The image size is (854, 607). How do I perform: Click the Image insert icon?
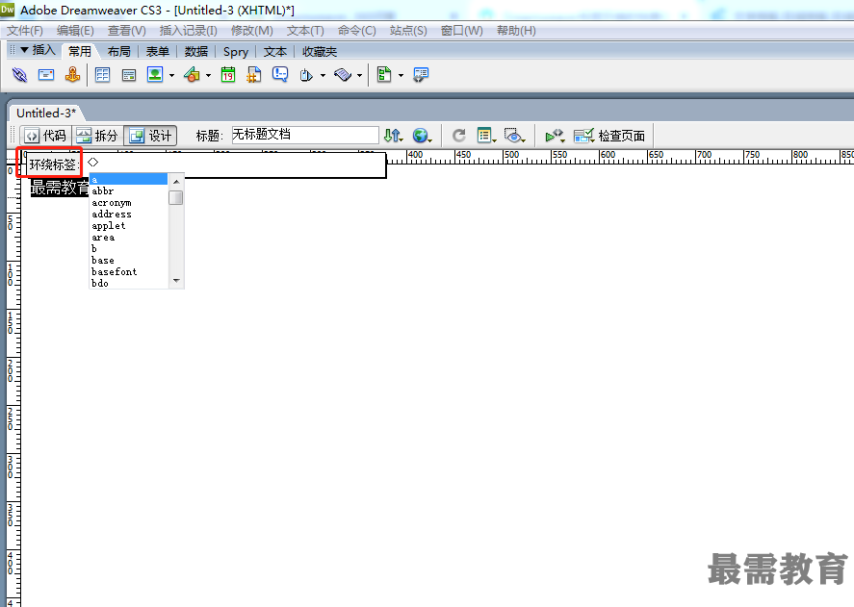coord(155,75)
